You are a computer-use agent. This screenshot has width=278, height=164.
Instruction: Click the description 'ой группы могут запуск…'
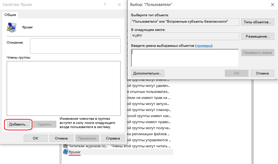pyautogui.click(x=148, y=104)
